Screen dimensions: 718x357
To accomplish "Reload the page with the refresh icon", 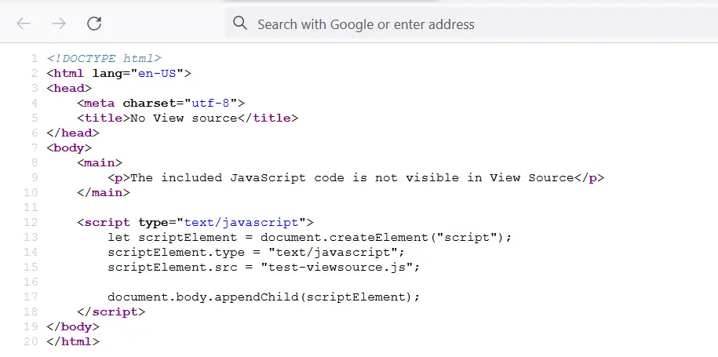I will (94, 24).
